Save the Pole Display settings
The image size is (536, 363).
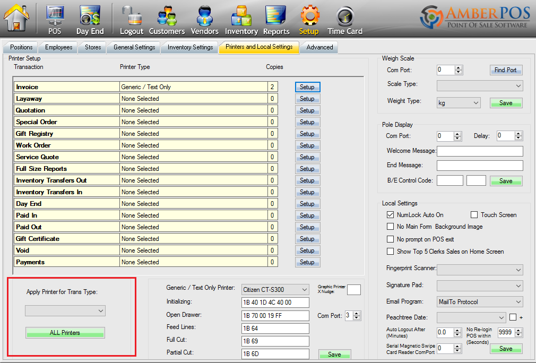click(x=506, y=181)
